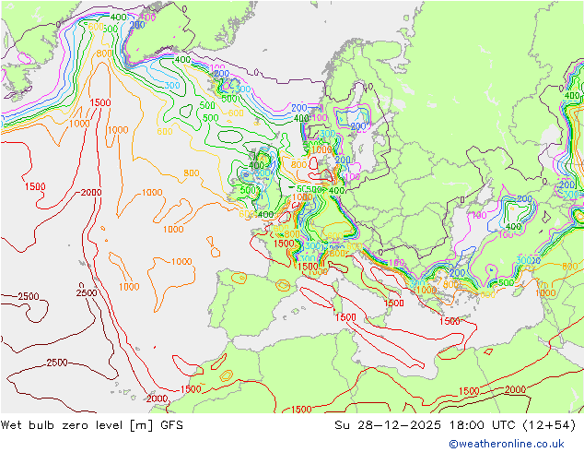
Task: Click the 'Su 28-12-2025 18:00 UTC (12+54)' timestamp
Action: tap(455, 425)
